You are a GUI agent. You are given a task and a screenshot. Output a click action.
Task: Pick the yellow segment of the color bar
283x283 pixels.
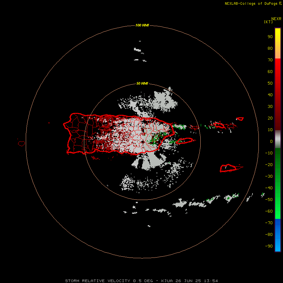278,43
